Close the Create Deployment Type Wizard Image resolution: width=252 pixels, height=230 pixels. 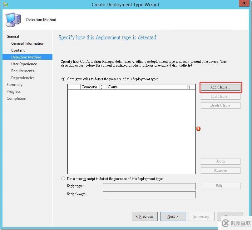point(244,3)
